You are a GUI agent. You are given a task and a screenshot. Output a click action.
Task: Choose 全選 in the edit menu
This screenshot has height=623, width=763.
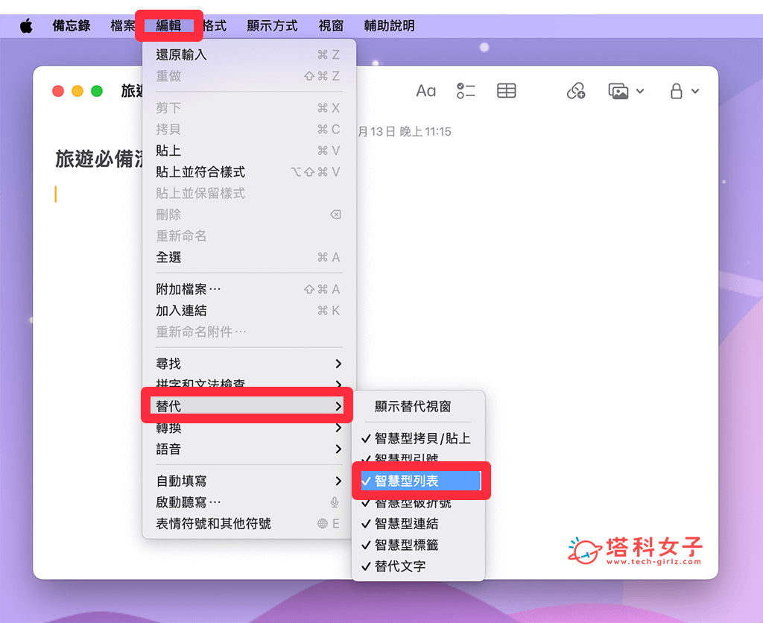pyautogui.click(x=249, y=257)
